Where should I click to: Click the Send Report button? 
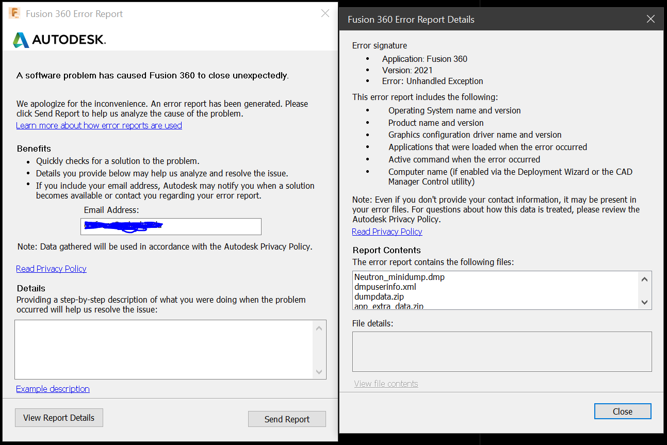click(x=287, y=419)
